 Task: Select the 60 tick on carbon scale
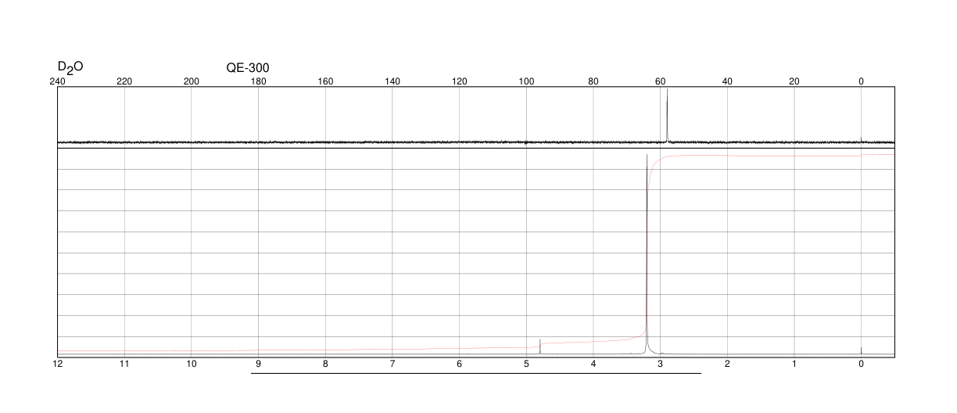click(661, 81)
